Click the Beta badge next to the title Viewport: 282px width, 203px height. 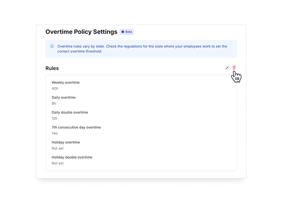[x=127, y=32]
